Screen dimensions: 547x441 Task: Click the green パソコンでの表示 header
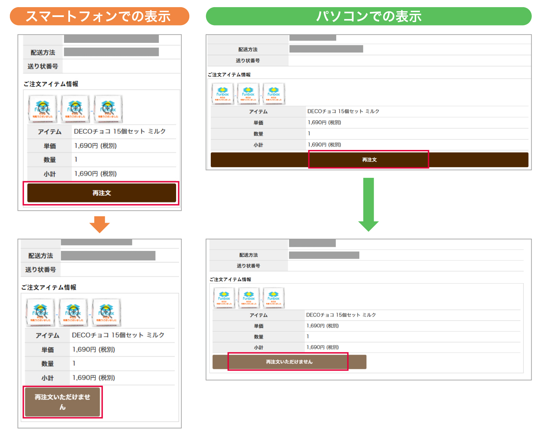(369, 16)
